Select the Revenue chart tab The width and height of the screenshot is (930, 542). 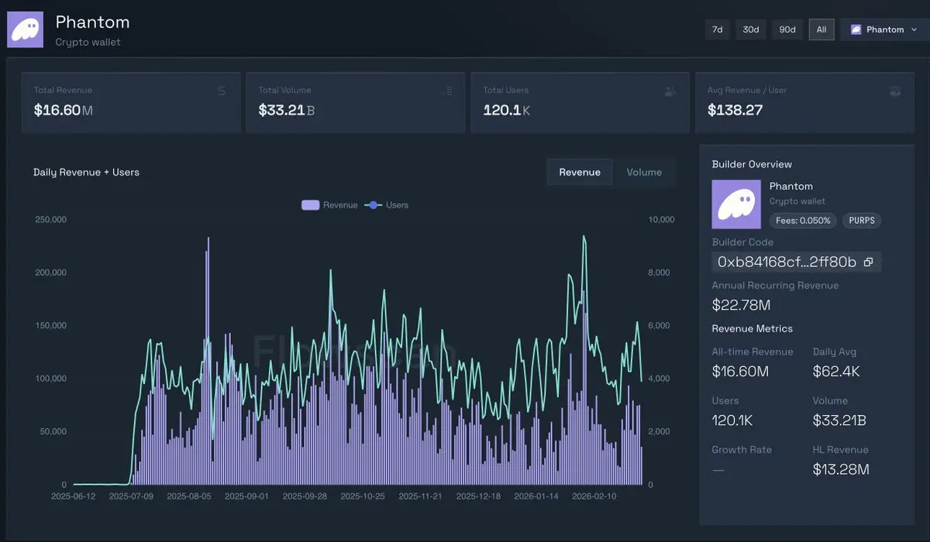coord(580,172)
